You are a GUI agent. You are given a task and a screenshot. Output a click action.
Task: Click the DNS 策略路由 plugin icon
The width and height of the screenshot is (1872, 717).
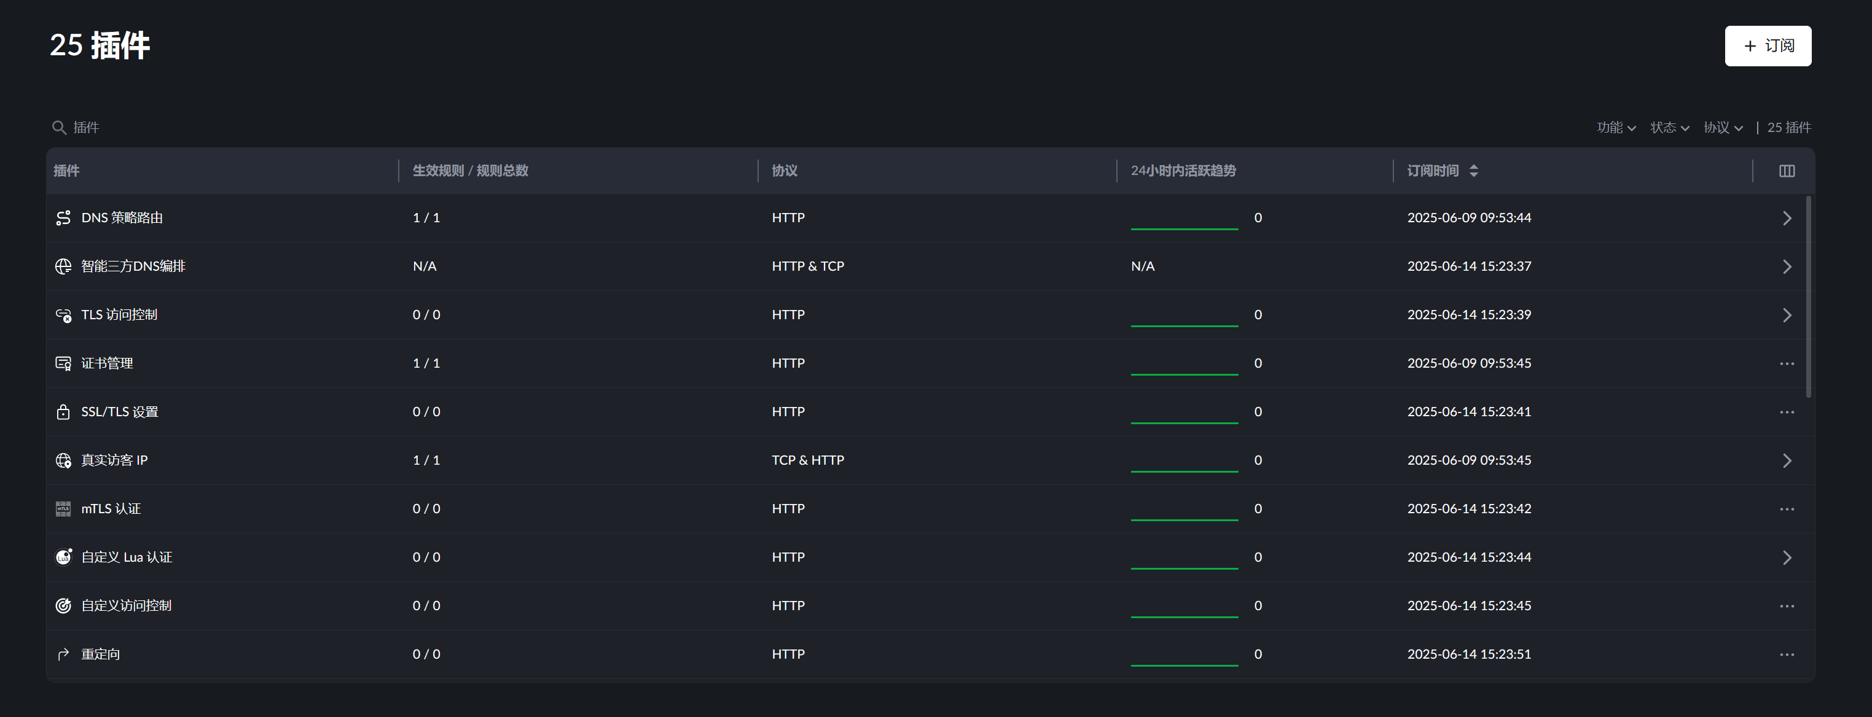(x=63, y=218)
